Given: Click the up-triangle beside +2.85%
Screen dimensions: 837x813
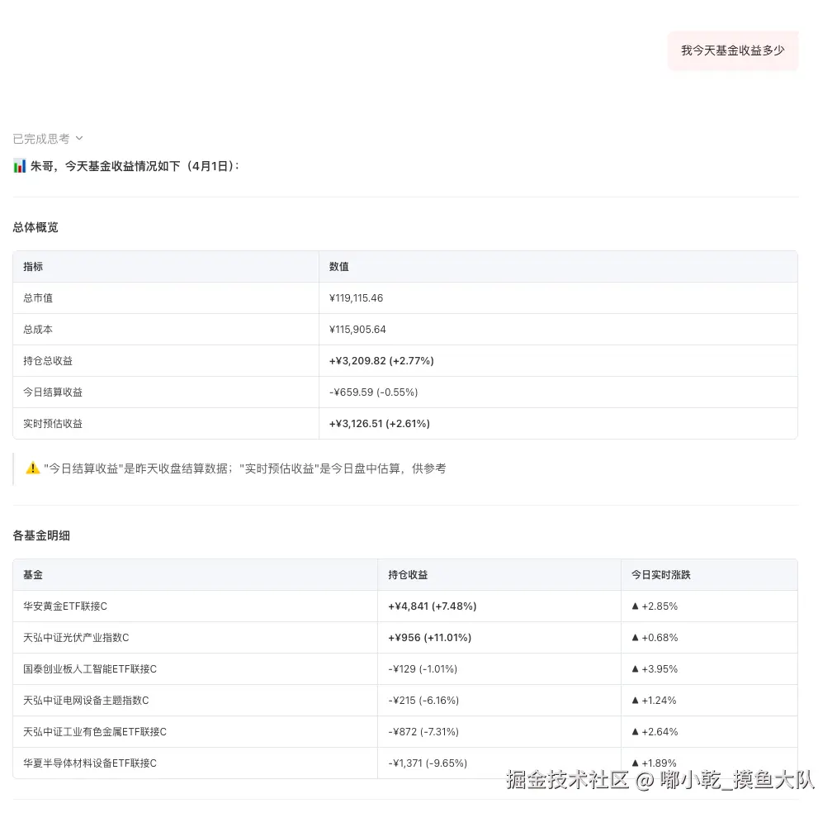Looking at the screenshot, I should (636, 606).
